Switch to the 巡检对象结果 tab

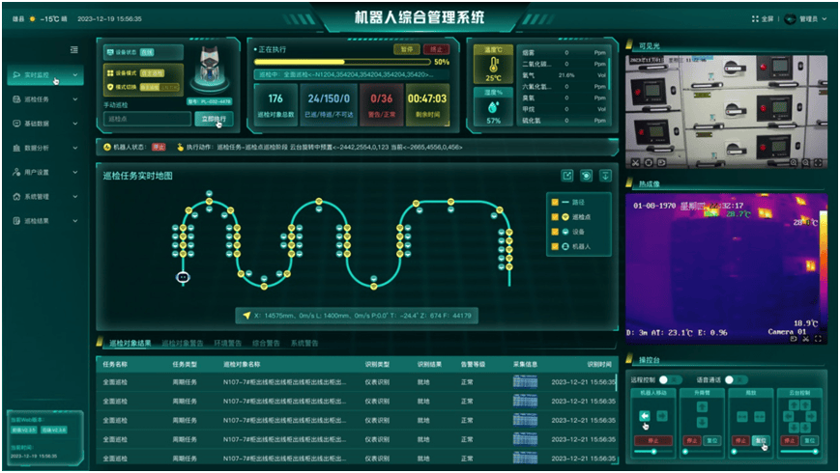[130, 344]
